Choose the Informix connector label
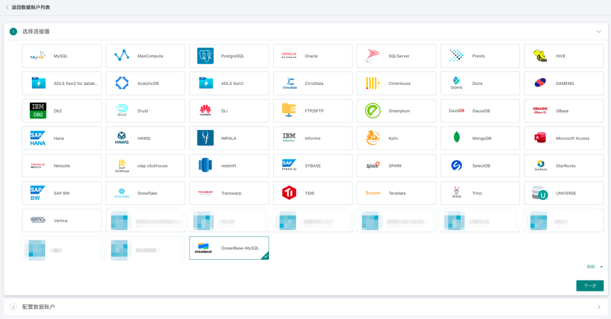The width and height of the screenshot is (611, 319). coord(312,139)
